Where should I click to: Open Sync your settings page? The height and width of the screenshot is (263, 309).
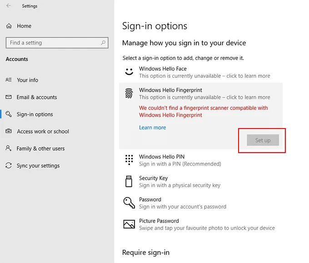38,166
